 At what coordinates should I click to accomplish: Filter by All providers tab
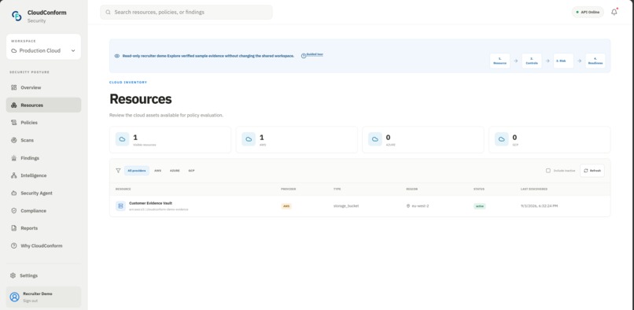point(137,171)
